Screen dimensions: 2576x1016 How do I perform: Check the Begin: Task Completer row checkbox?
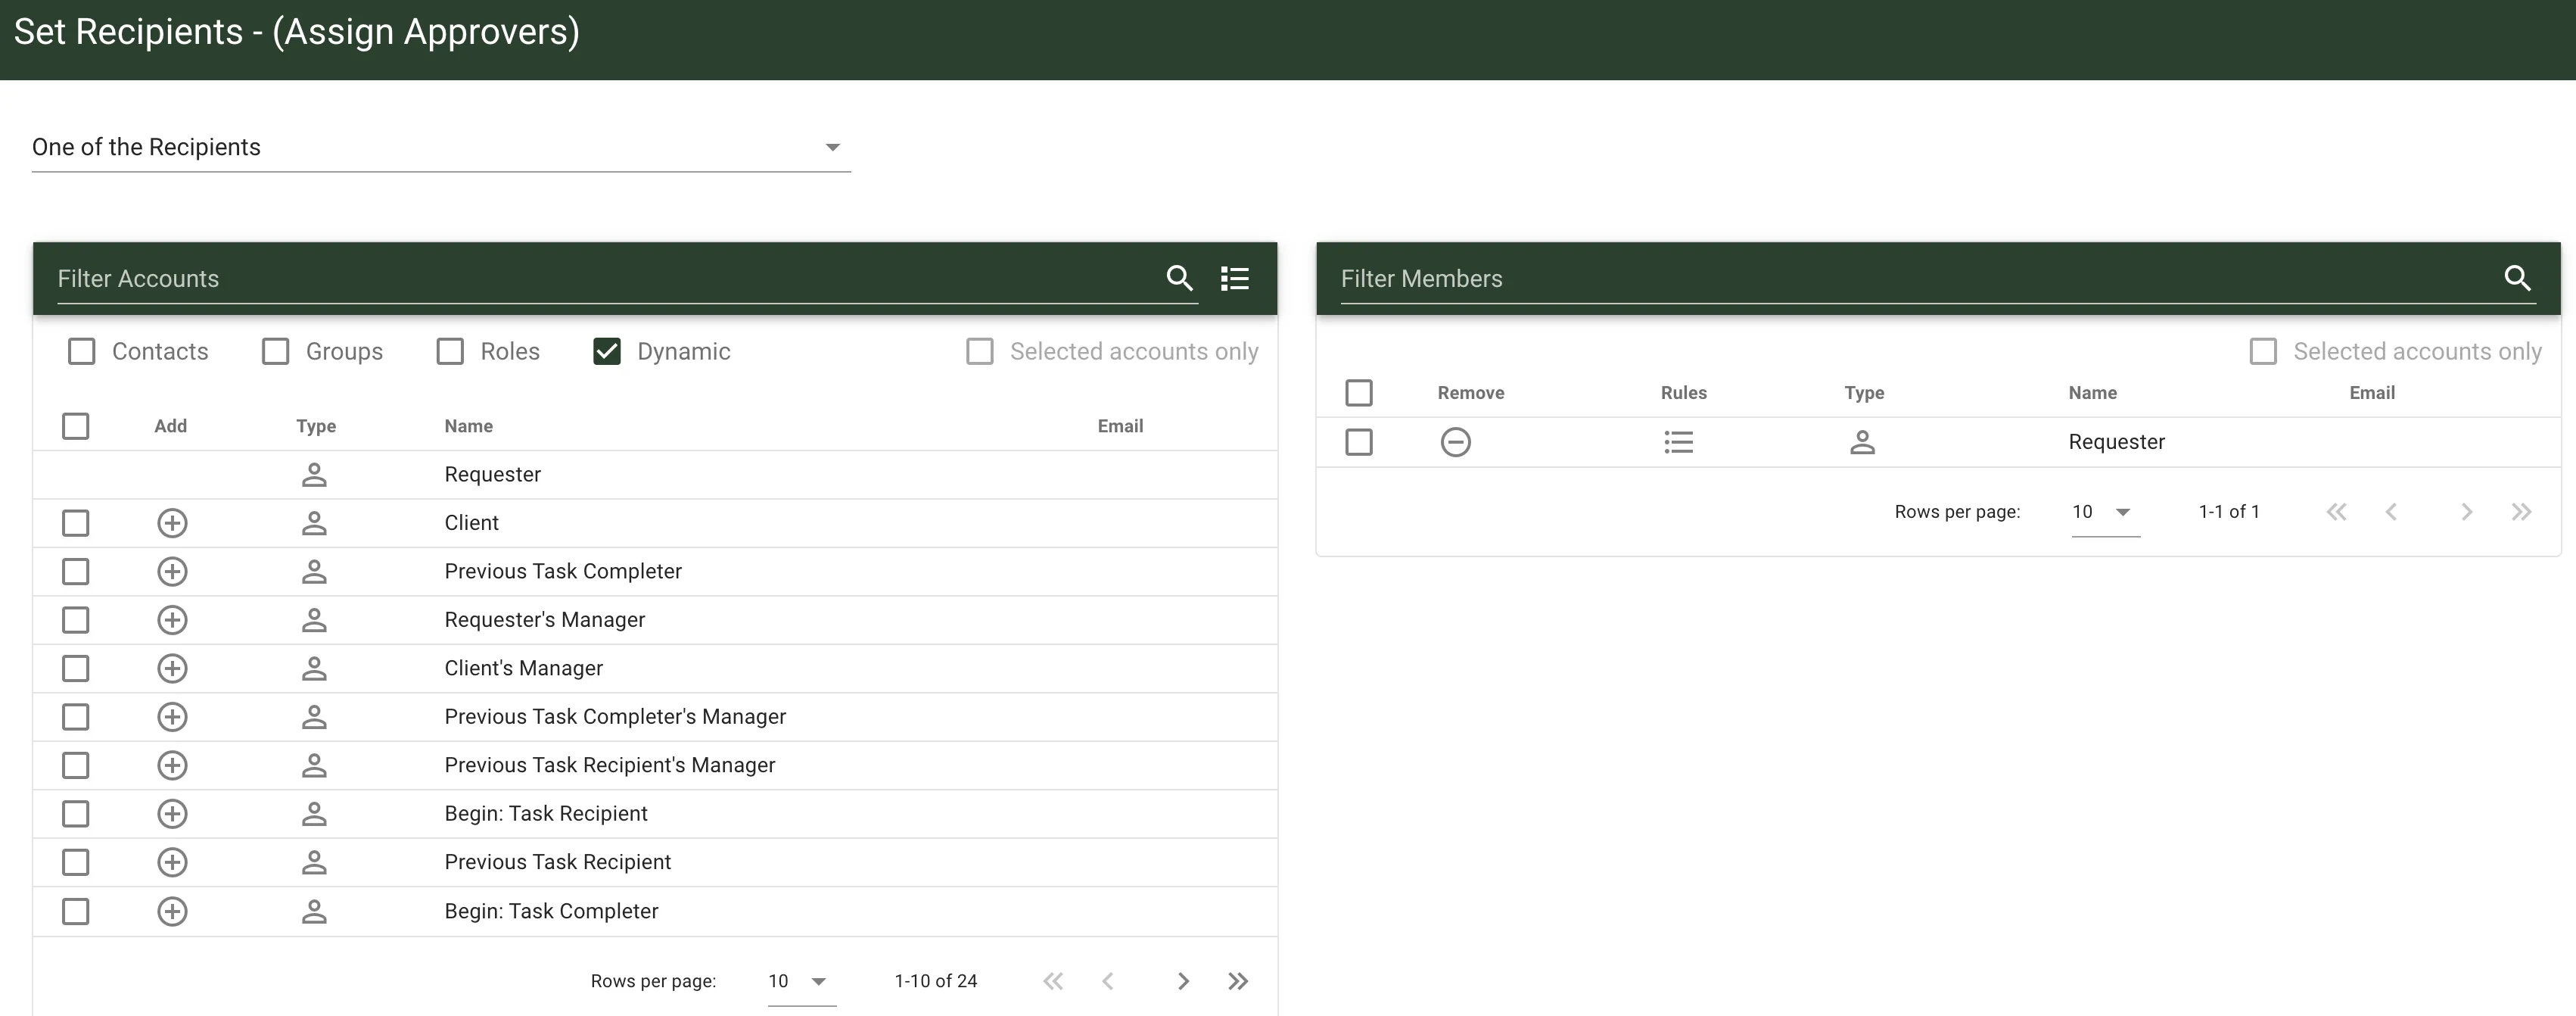coord(75,911)
